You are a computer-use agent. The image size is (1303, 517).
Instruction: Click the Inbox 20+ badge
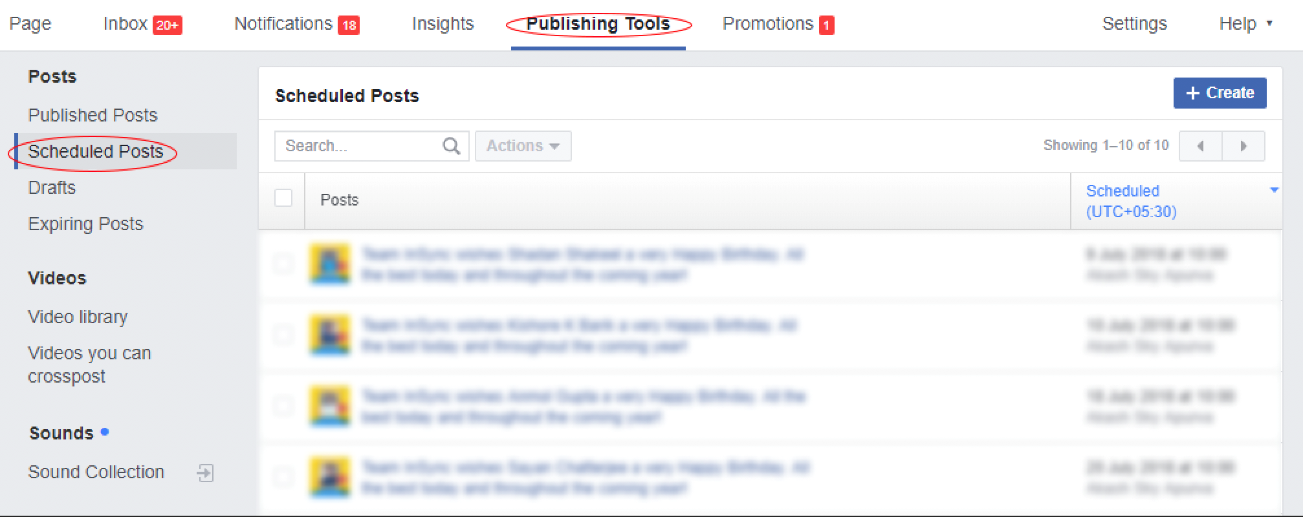167,25
